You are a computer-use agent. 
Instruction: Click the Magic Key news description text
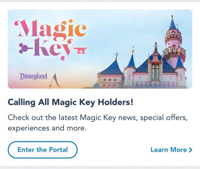pyautogui.click(x=98, y=123)
